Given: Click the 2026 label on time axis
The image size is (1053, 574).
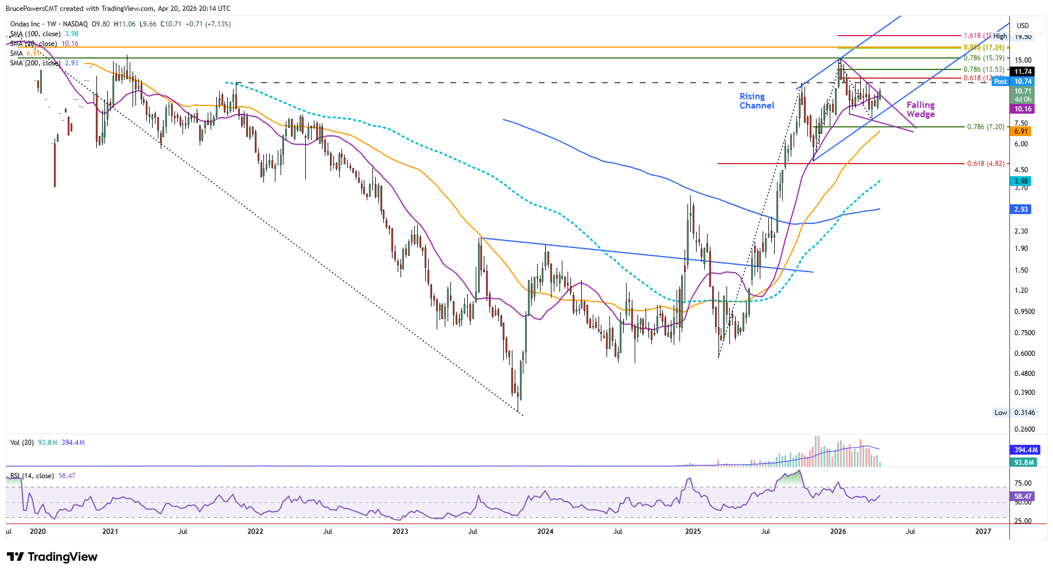Looking at the screenshot, I should 838,532.
